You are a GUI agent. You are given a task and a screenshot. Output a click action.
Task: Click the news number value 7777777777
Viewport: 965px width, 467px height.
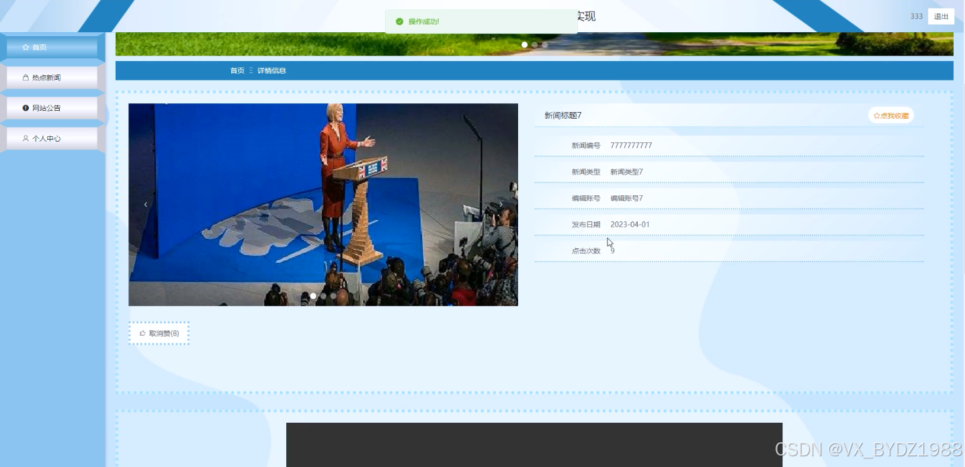tap(631, 146)
